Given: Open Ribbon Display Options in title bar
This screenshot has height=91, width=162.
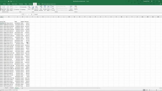Looking at the screenshot, I should [152, 1].
